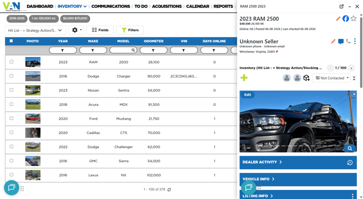
Task: Click the package box icon
Action: tap(306, 78)
